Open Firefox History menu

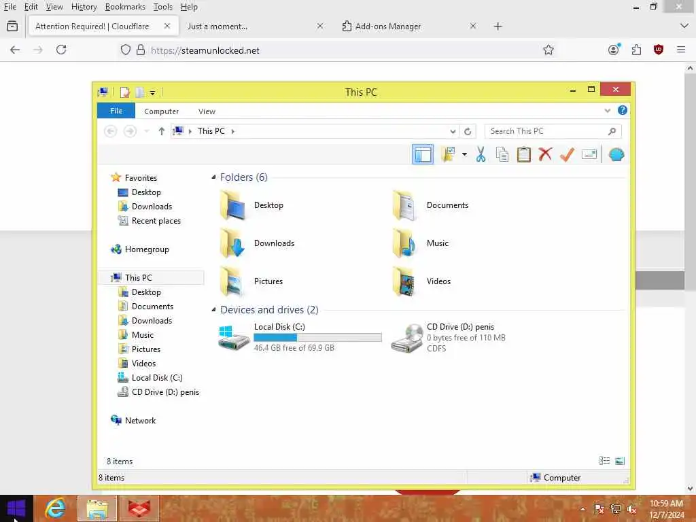[84, 7]
